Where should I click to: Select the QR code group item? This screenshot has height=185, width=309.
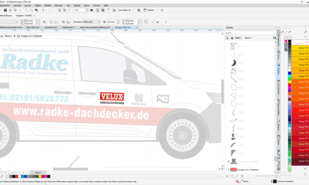pos(244,161)
